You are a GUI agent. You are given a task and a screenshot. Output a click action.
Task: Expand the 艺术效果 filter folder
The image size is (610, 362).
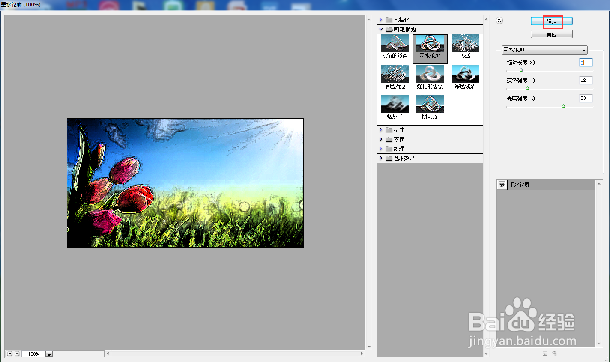pos(380,158)
